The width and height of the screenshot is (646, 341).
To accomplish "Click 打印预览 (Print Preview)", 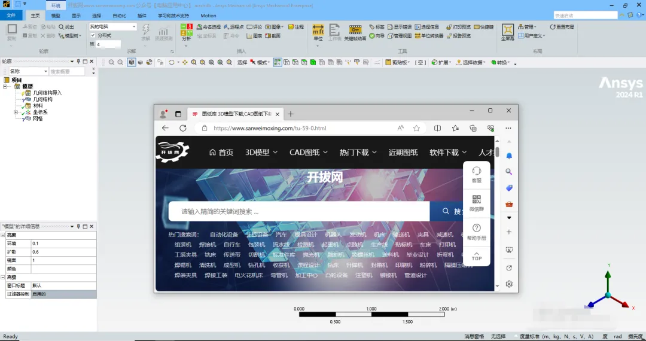I will (x=459, y=27).
